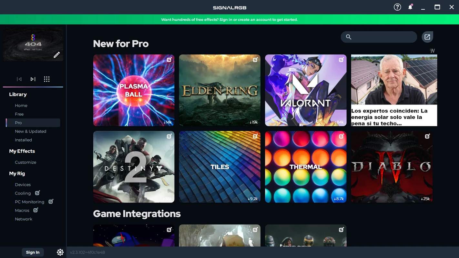Edit the current 404 effect with pencil icon
Screen dimensions: 459x258
(57, 55)
